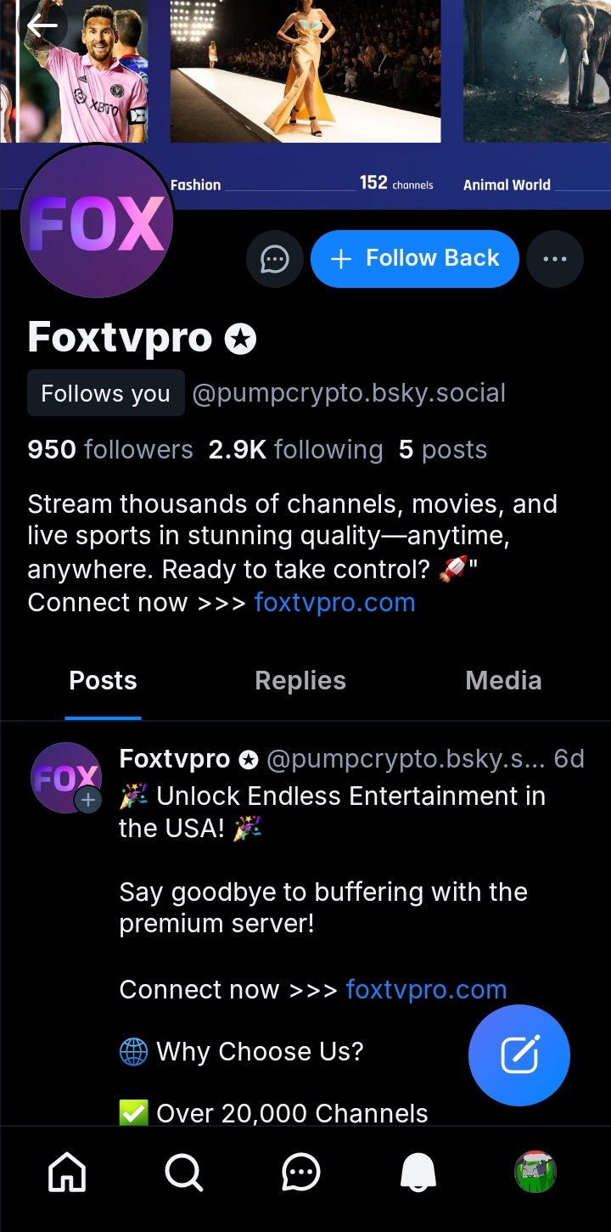
Task: Open foxtvpro.com link in bio
Action: pyautogui.click(x=334, y=603)
